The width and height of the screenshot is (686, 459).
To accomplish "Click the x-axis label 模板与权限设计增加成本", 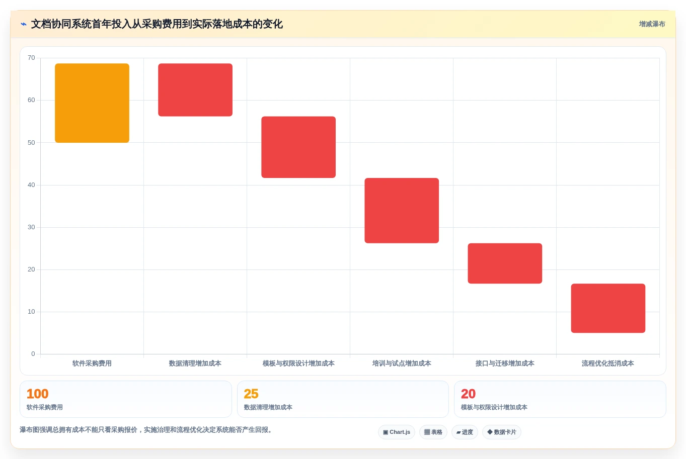I will (x=298, y=363).
